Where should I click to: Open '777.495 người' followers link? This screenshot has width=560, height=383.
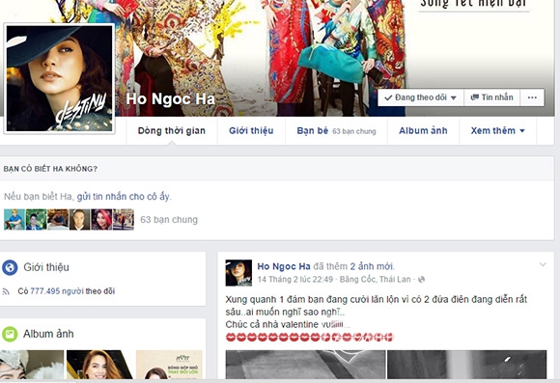pos(57,291)
